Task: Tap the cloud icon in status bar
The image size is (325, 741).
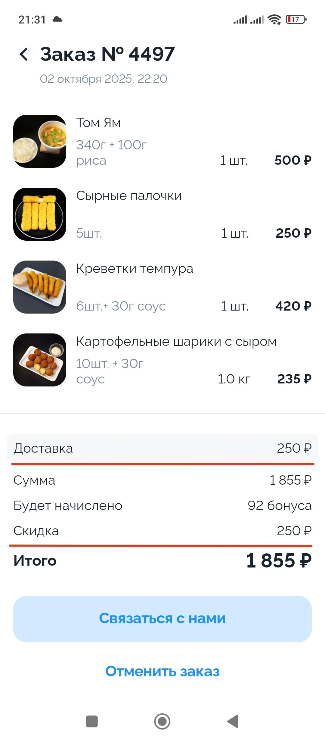Action: (x=57, y=20)
